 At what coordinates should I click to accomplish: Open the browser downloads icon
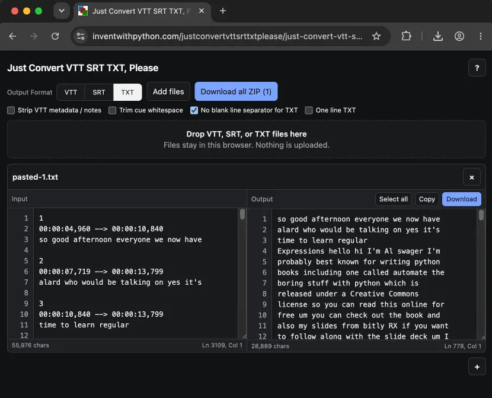point(438,36)
